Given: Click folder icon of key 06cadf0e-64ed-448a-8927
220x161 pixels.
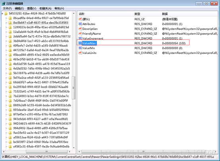Looking at the screenshot, I should (x=10, y=18).
